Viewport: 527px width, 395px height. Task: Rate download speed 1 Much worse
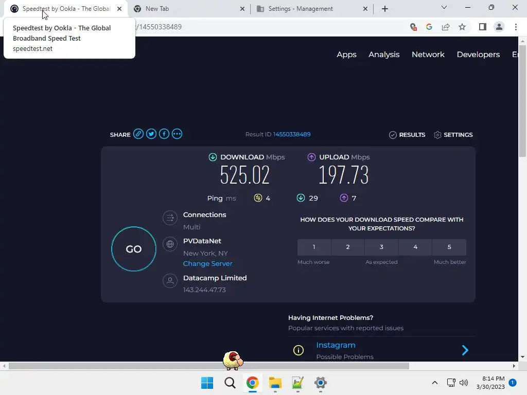point(314,247)
